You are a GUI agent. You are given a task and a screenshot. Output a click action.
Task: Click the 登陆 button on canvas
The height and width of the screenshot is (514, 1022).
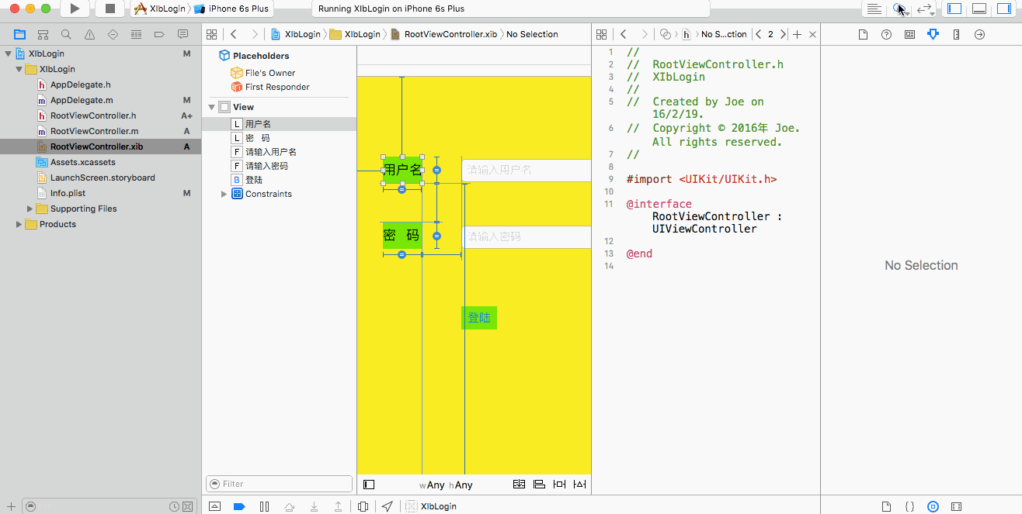coord(479,317)
